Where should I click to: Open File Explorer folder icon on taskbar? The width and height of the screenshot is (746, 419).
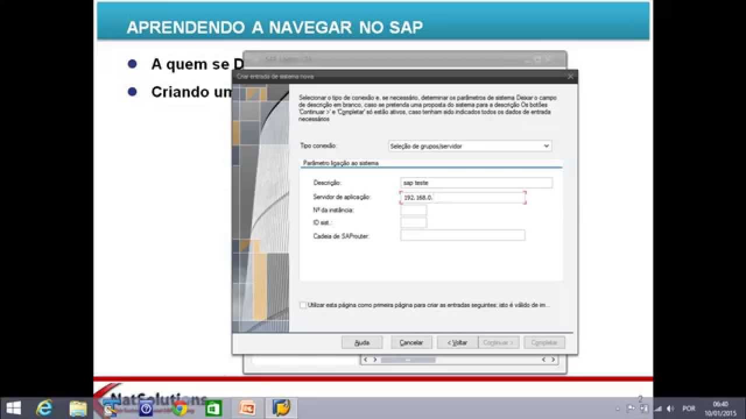click(78, 408)
